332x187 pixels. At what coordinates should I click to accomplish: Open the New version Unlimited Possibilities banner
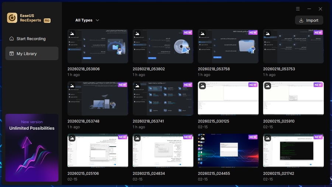tap(32, 147)
